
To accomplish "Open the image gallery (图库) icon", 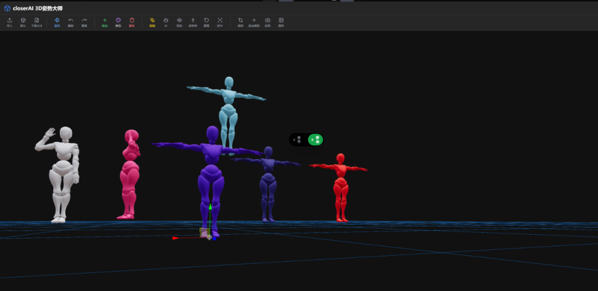I will tap(281, 22).
